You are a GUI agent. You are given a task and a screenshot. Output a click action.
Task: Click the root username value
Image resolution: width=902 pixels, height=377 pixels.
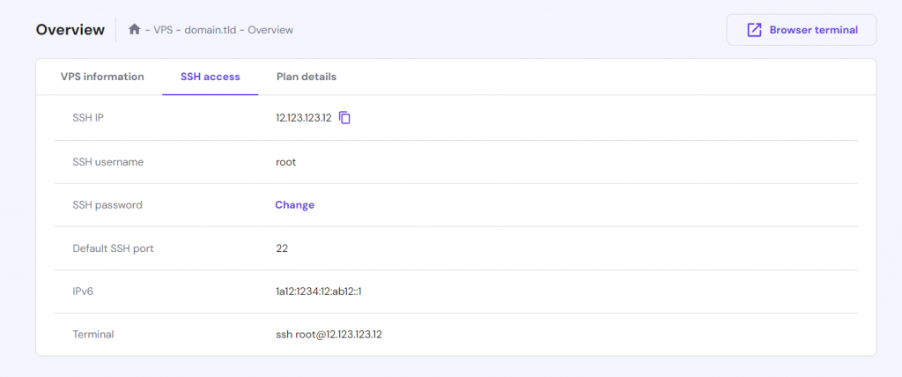pyautogui.click(x=285, y=162)
